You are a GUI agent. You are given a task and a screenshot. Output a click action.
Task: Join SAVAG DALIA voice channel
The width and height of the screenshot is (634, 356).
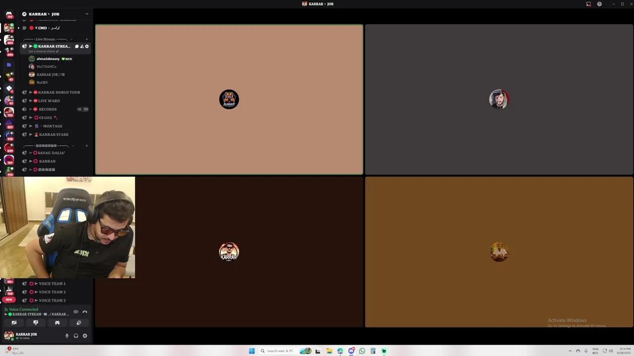click(55, 153)
